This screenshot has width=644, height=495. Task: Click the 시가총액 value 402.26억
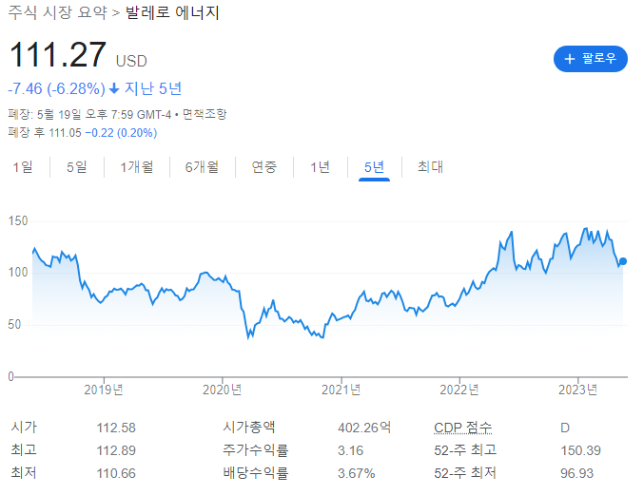(x=364, y=428)
